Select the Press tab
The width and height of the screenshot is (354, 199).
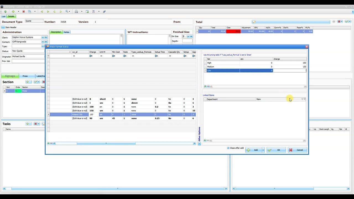[x=25, y=76]
